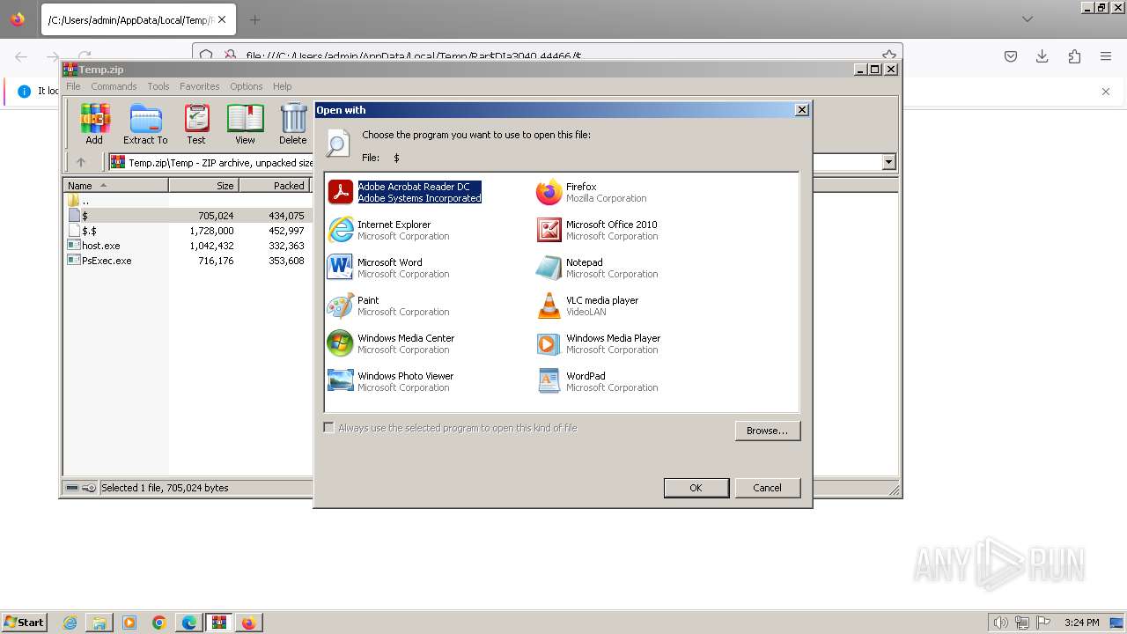Open the WinRAR Tools menu
Image resolution: width=1127 pixels, height=634 pixels.
point(158,86)
